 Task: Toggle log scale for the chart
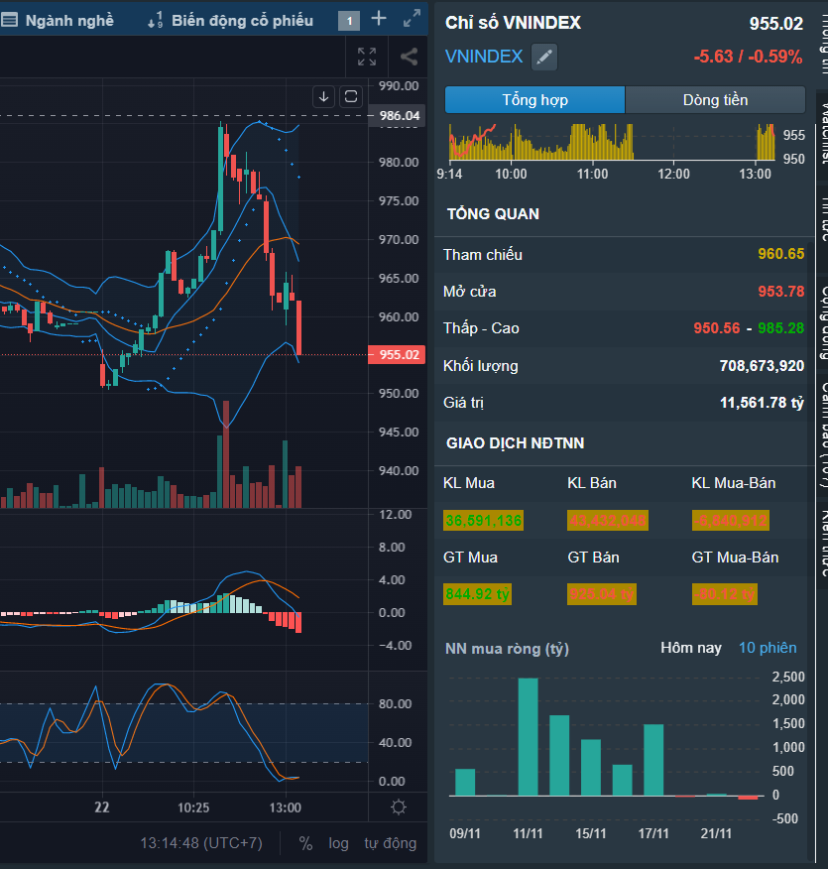(339, 843)
